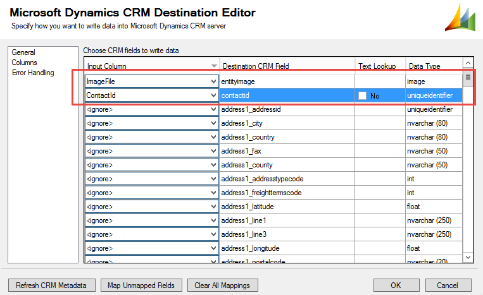Image resolution: width=483 pixels, height=295 pixels.
Task: Expand input column dropdown for address1_latitude
Action: click(213, 207)
